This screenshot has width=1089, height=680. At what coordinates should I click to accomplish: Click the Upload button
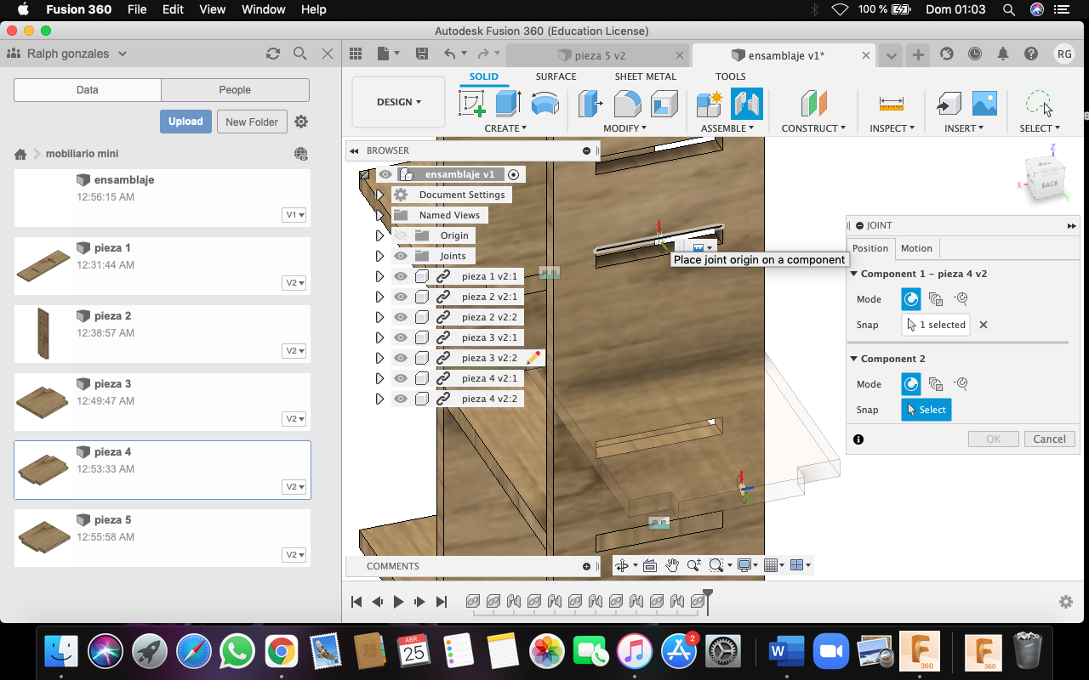pos(185,122)
